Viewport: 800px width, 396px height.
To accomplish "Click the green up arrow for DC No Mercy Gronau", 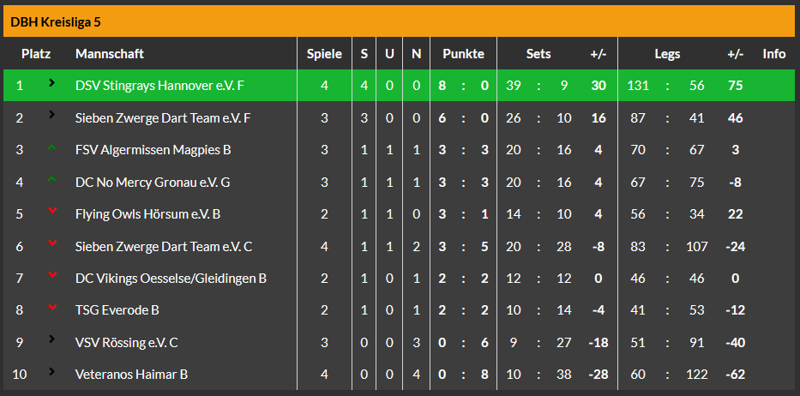I will [x=51, y=180].
